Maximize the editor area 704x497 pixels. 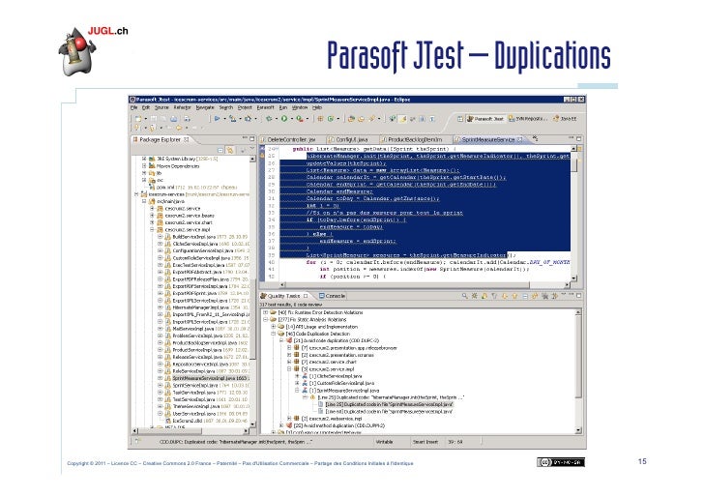(x=578, y=139)
